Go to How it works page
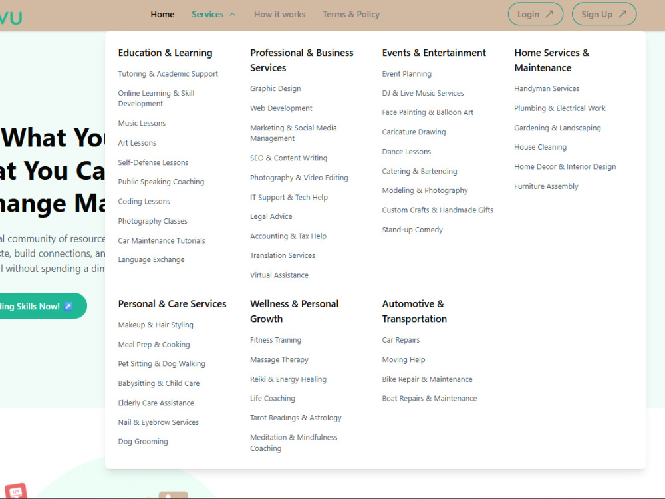Screen dimensions: 665x499 pos(279,15)
